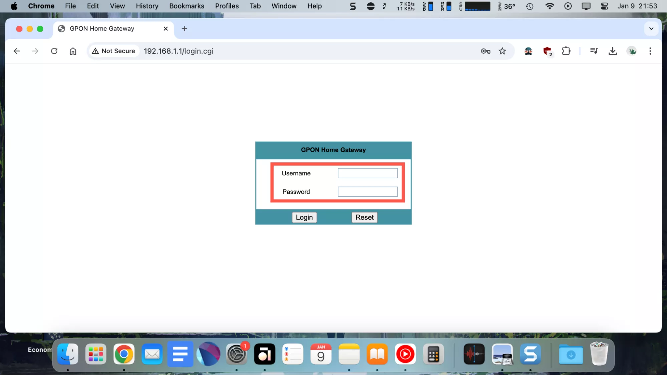The image size is (667, 375).
Task: Click the home icon in toolbar
Action: 73,51
